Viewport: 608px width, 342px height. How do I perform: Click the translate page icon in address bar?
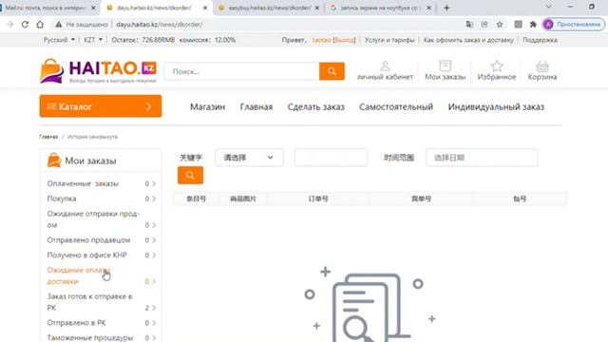(469, 25)
